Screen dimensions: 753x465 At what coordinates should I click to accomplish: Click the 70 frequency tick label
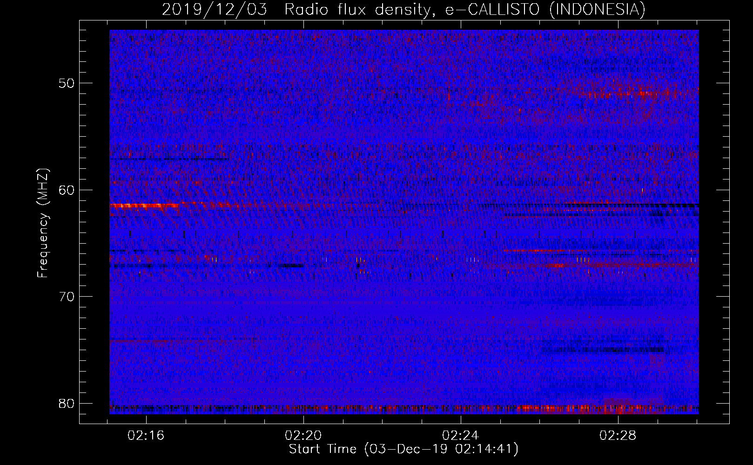[67, 297]
